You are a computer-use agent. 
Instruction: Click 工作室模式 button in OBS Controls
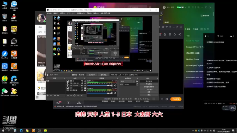149,90
